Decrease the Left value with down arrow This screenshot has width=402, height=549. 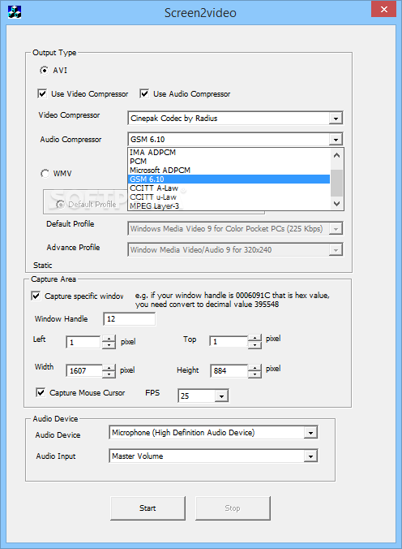click(109, 345)
